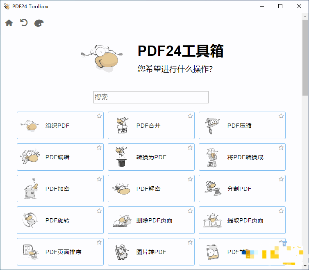This screenshot has height=270, width=309.
Task: Click the Home icon in the toolbar
Action: click(9, 23)
